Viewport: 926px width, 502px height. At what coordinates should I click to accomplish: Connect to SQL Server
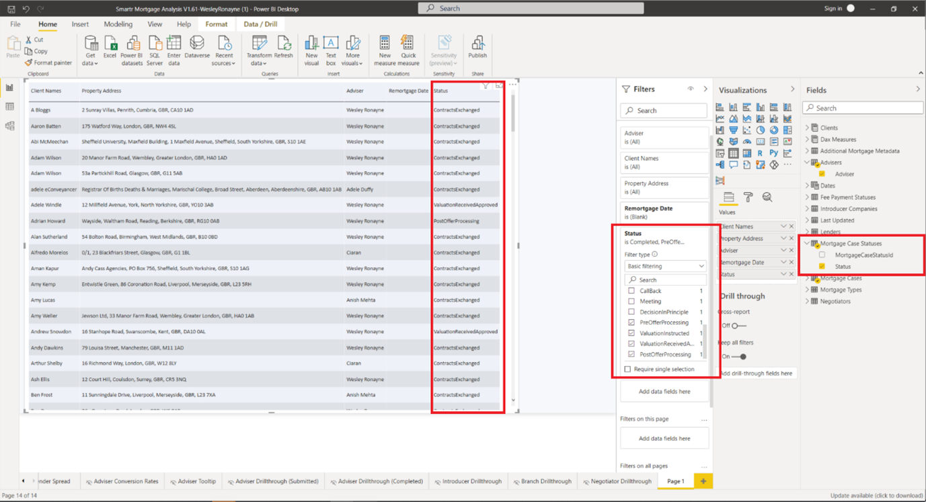coord(155,50)
